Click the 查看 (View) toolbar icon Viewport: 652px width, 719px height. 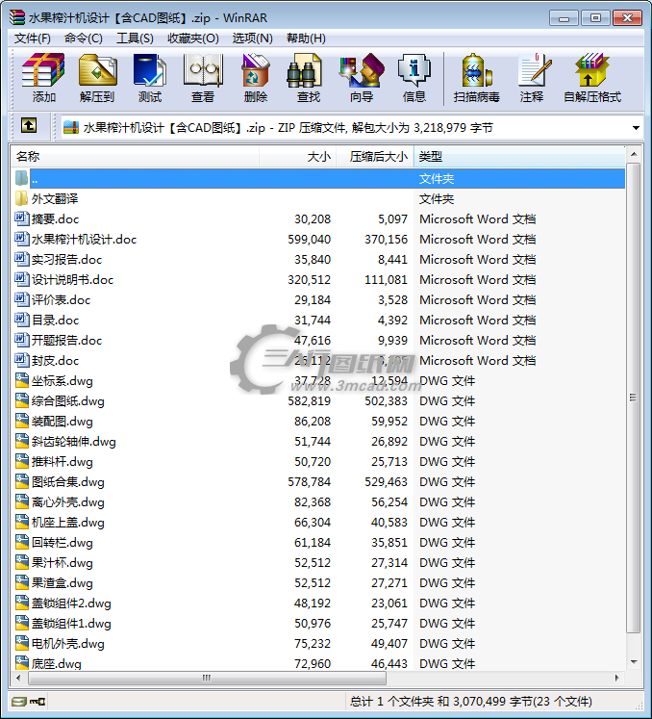pos(203,70)
